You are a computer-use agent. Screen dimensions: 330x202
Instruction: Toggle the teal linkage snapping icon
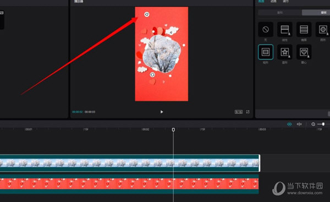pyautogui.click(x=289, y=124)
